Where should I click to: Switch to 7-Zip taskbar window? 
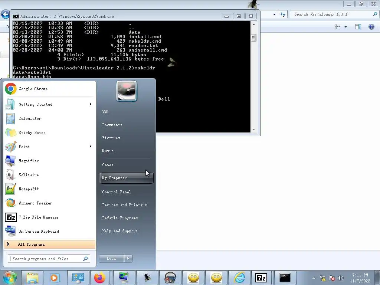(x=261, y=278)
